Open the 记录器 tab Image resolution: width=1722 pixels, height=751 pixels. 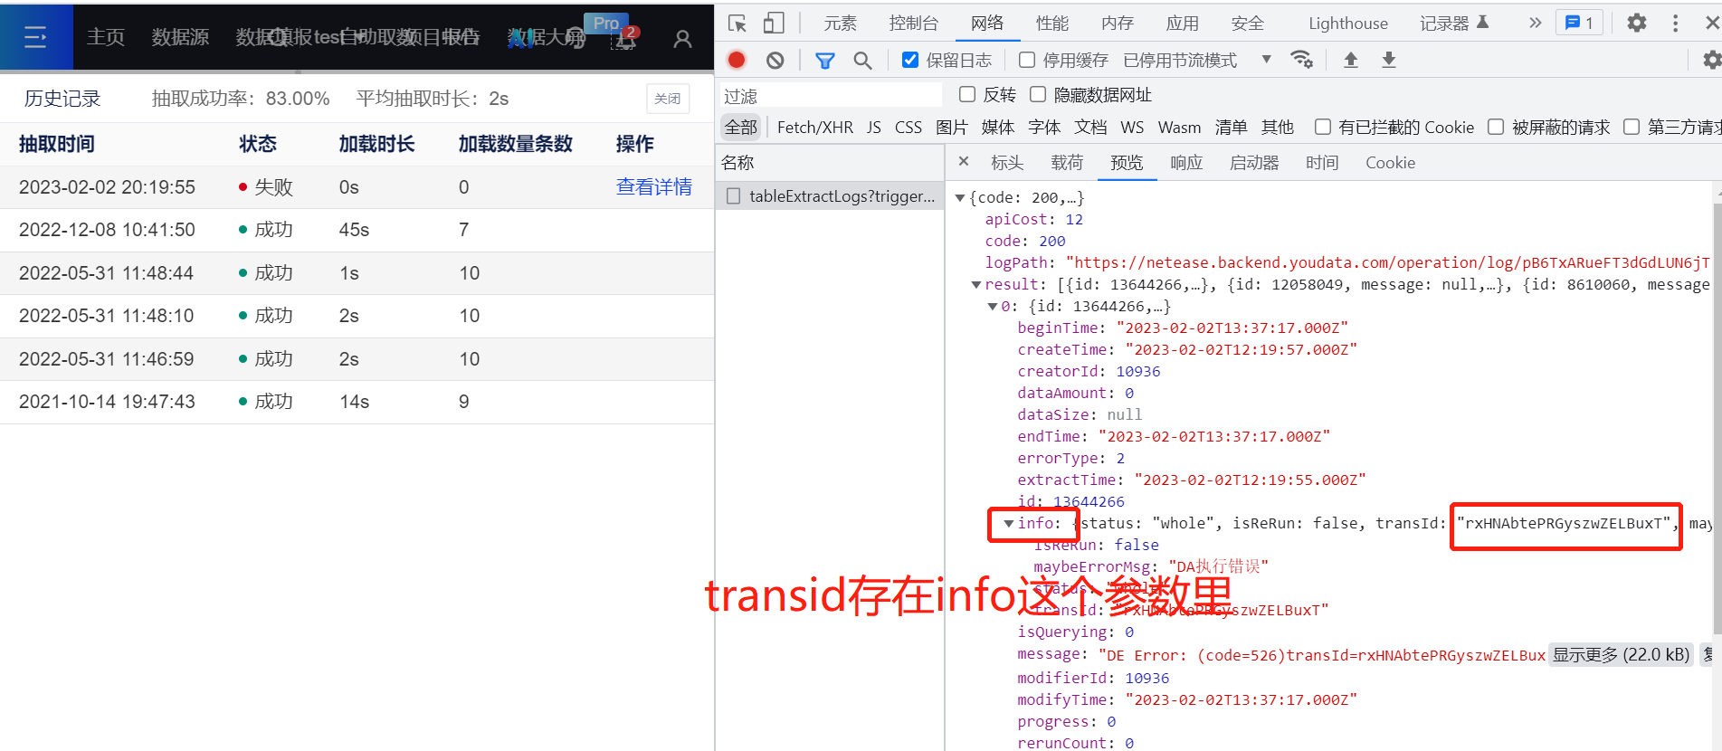coord(1453,24)
